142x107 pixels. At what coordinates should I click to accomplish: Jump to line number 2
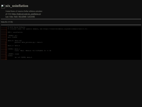[4, 29]
